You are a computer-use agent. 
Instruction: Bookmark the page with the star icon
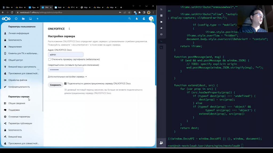[x=129, y=12]
